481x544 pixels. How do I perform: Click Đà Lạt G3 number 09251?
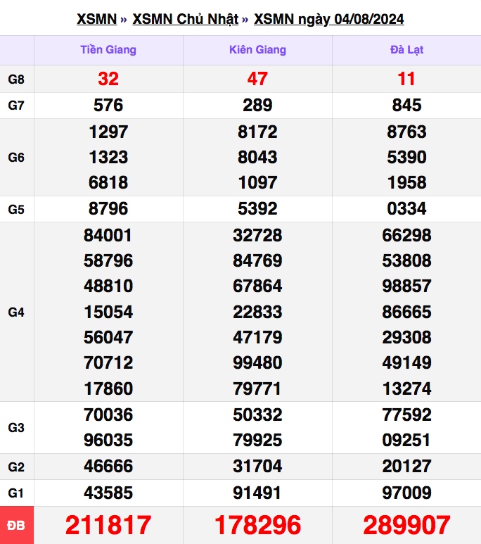tap(406, 440)
